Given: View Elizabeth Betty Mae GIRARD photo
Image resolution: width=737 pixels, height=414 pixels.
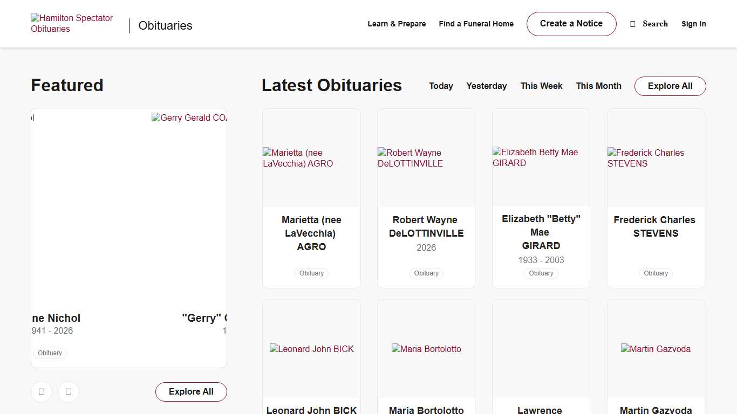Looking at the screenshot, I should pyautogui.click(x=541, y=157).
